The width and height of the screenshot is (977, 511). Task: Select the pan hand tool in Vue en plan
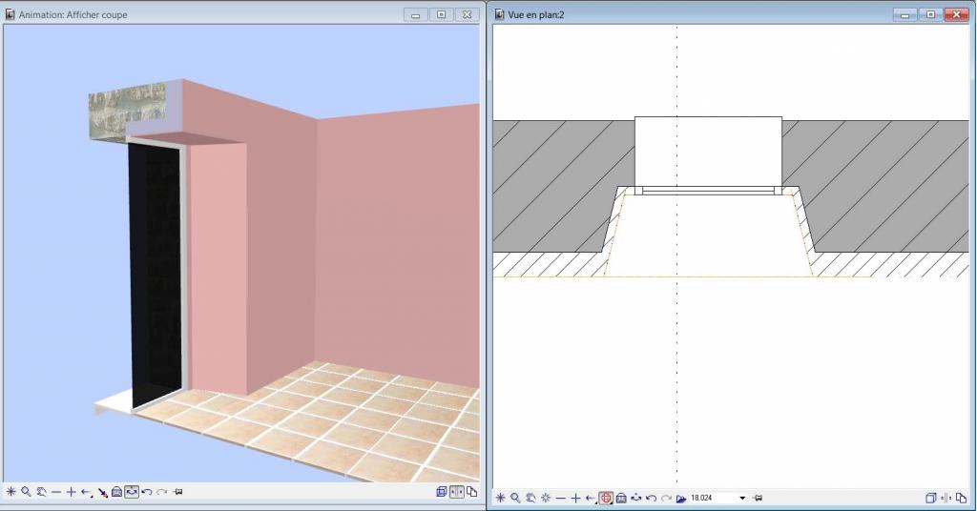coord(530,498)
